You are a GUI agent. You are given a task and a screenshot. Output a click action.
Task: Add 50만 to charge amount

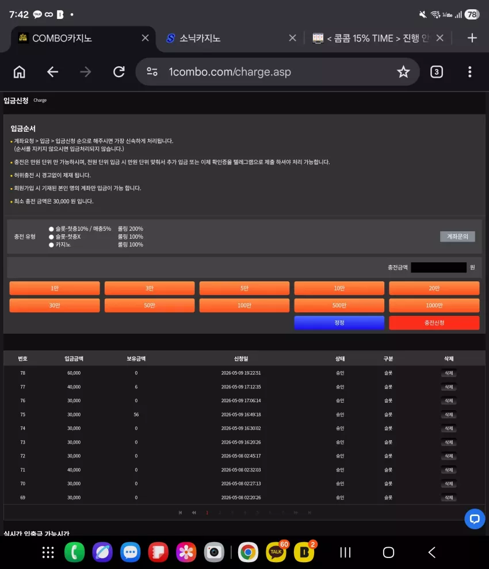pos(150,305)
